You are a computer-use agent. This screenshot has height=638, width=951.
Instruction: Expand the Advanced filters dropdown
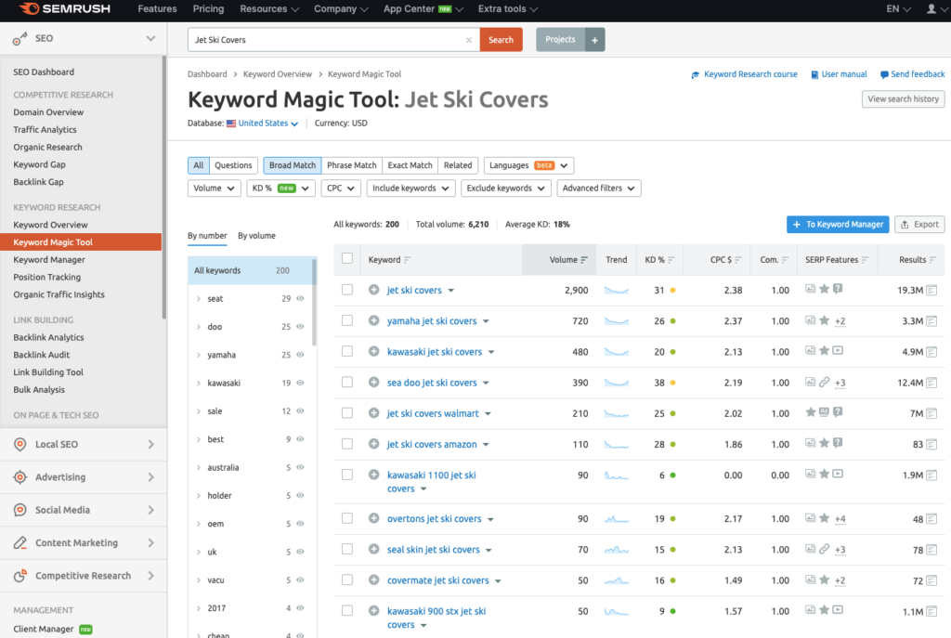(598, 188)
